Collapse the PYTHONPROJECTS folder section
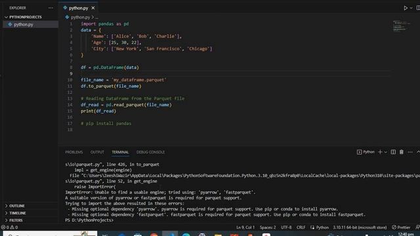Screen dimensions: 420x236 pos(26,17)
